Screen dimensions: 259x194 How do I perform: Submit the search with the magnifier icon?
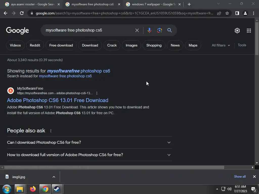click(x=169, y=30)
